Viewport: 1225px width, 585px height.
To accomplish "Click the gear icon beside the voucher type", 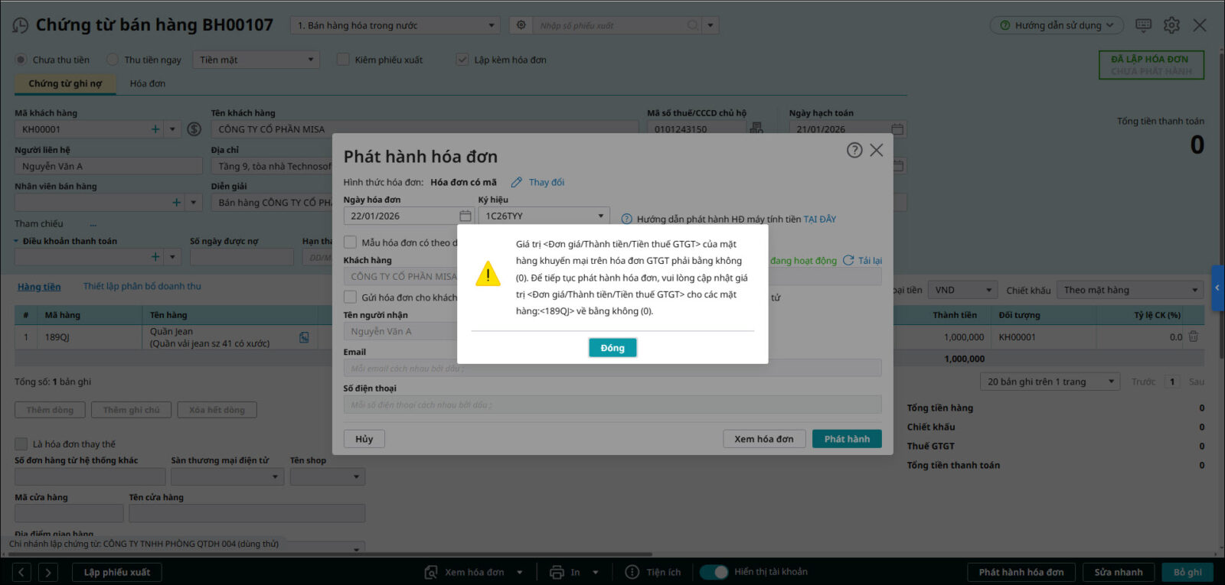I will tap(521, 25).
